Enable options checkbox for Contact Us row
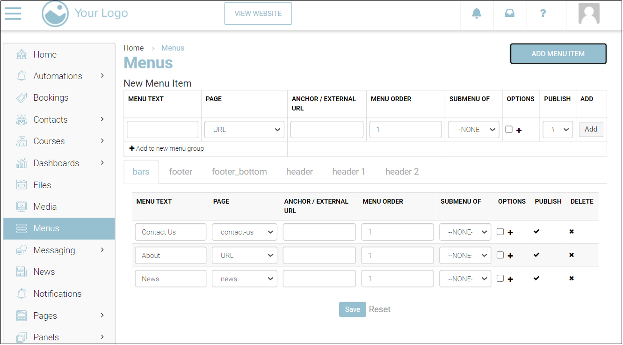Screen dimensions: 623x345 point(500,232)
